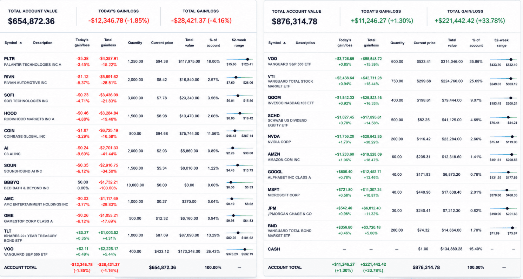Click the COIN 52-week range marker
The image size is (523, 279).
tap(234, 131)
